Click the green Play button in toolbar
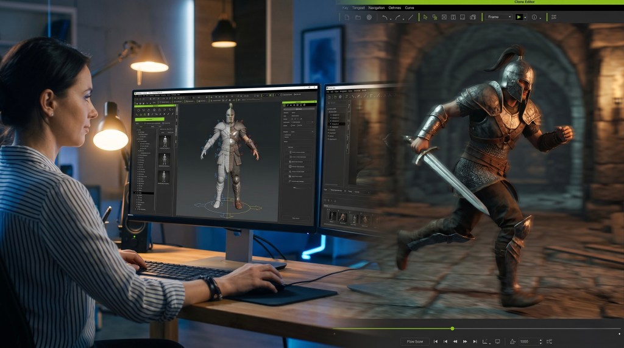 (x=519, y=17)
